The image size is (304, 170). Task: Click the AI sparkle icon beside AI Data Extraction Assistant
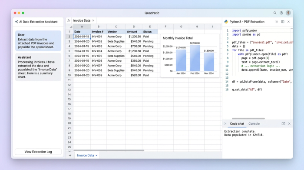tap(17, 22)
